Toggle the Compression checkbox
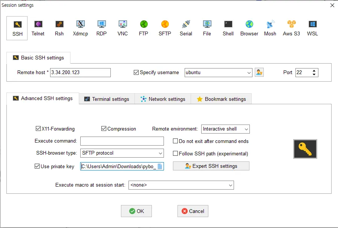Image resolution: width=338 pixels, height=228 pixels. [x=104, y=129]
